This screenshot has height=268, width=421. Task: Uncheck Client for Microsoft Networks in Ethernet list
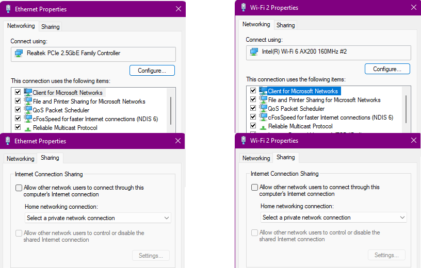point(18,92)
